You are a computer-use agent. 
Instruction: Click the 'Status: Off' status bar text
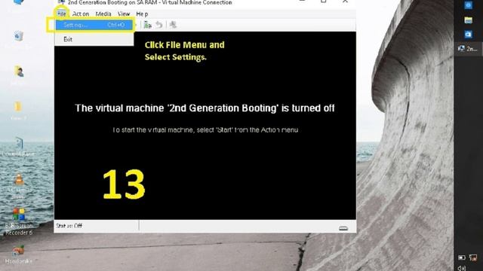(x=69, y=226)
